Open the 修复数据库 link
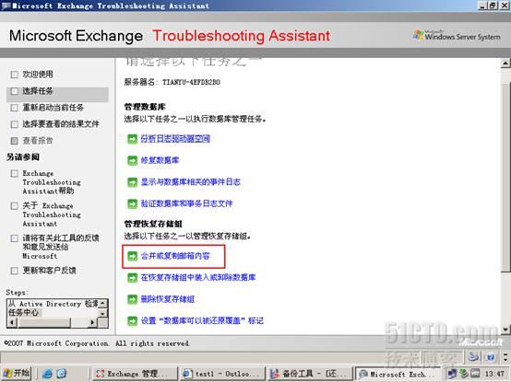The height and width of the screenshot is (382, 511). point(160,160)
